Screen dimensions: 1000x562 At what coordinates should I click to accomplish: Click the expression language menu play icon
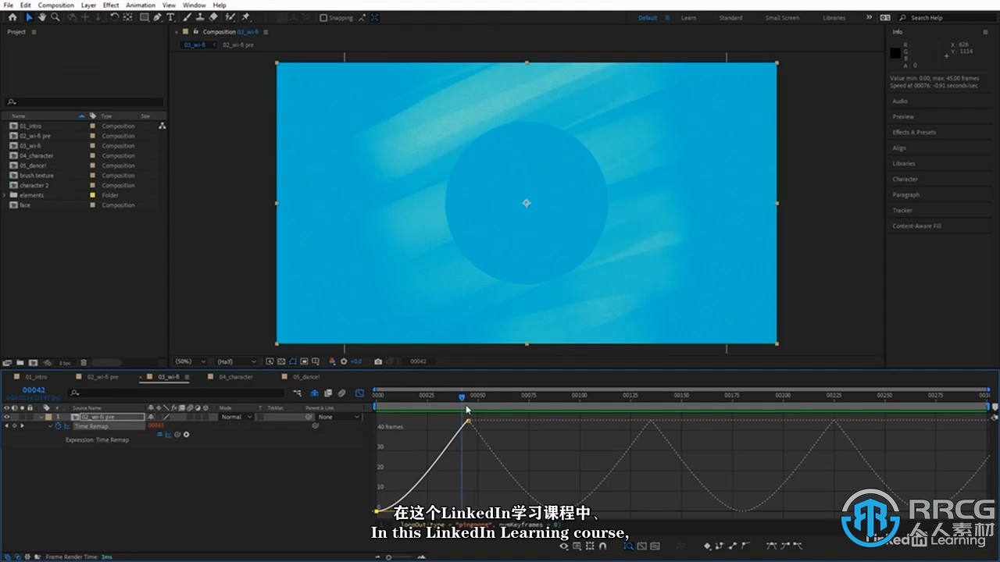(186, 434)
